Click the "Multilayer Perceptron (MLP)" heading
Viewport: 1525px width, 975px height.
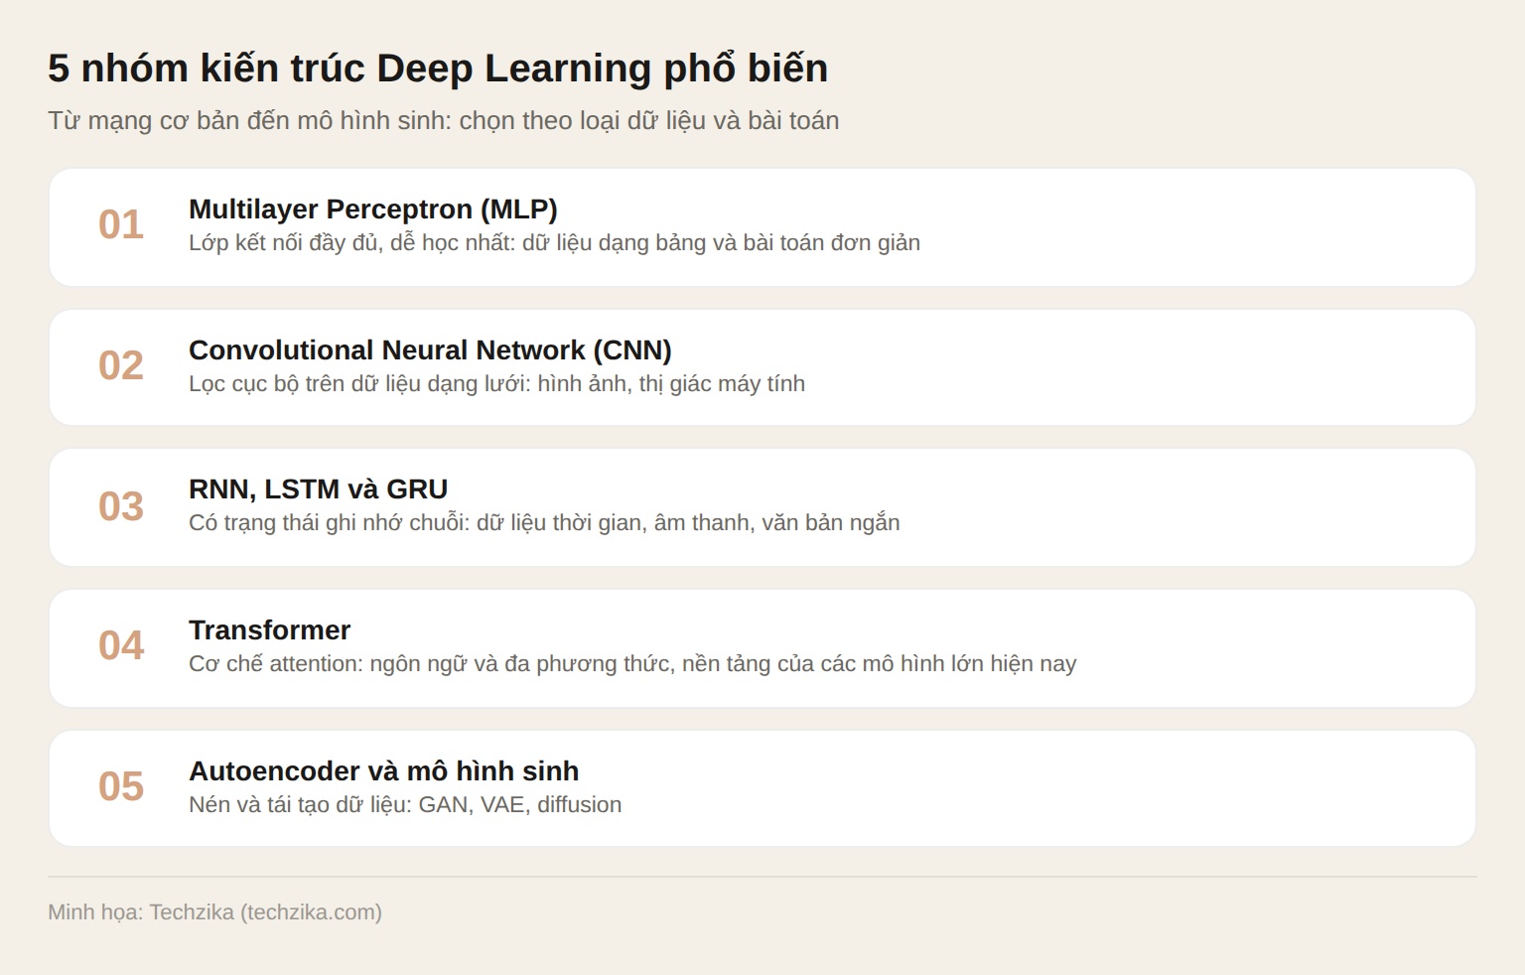pos(373,209)
